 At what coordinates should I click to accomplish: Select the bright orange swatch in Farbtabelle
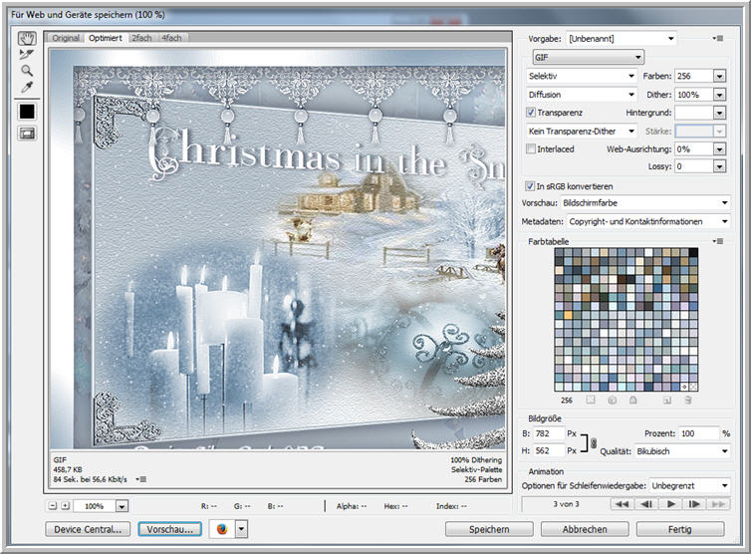[x=568, y=315]
